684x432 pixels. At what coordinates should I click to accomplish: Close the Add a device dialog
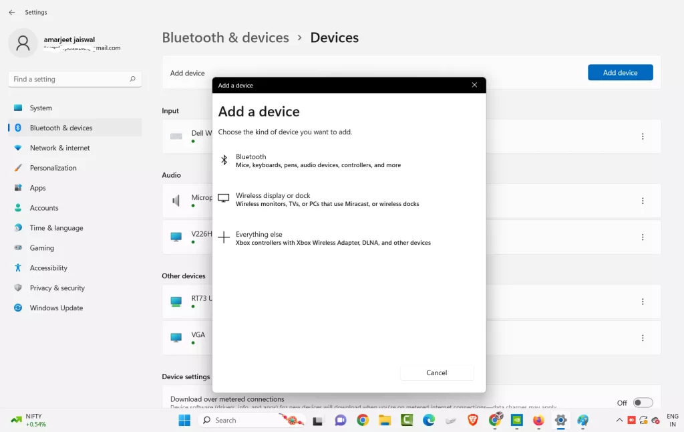474,85
